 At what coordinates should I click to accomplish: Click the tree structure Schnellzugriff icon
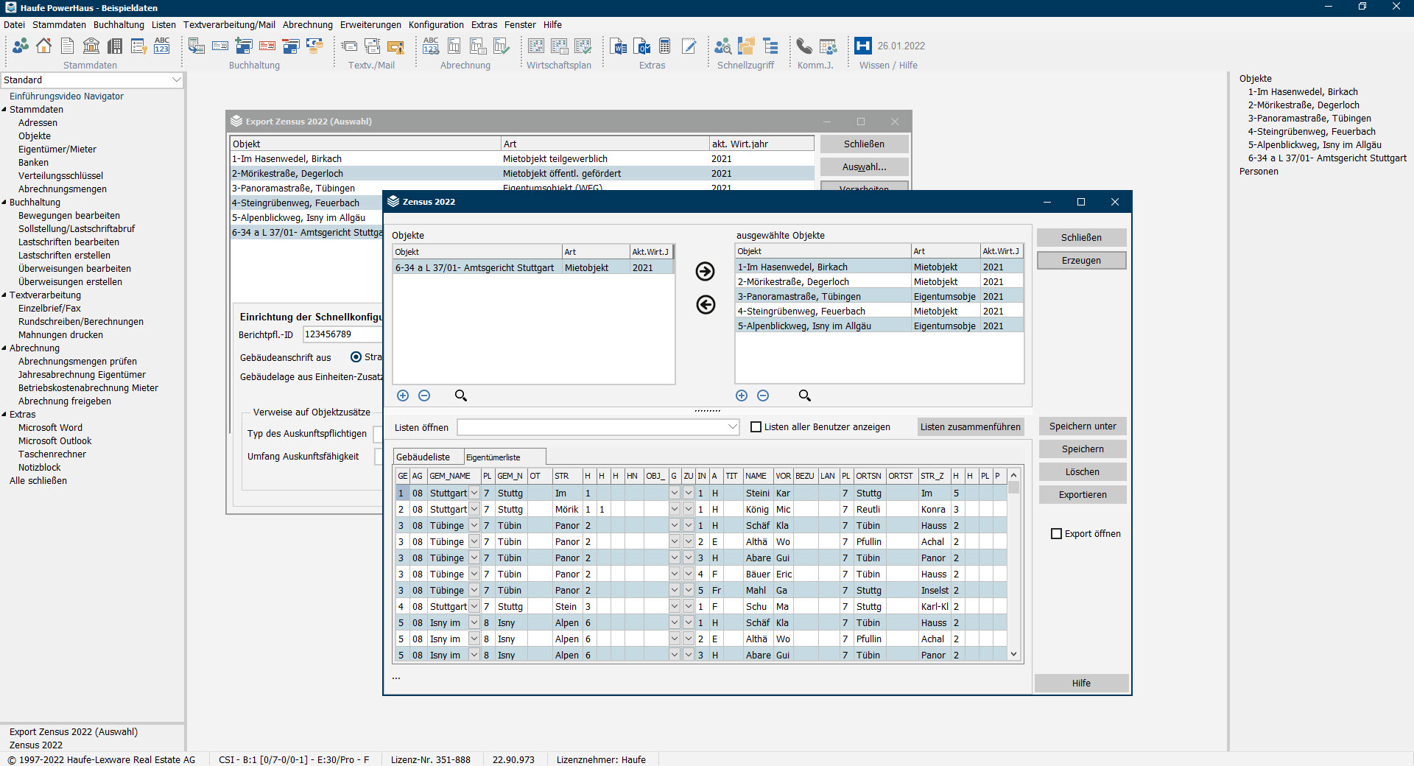770,46
